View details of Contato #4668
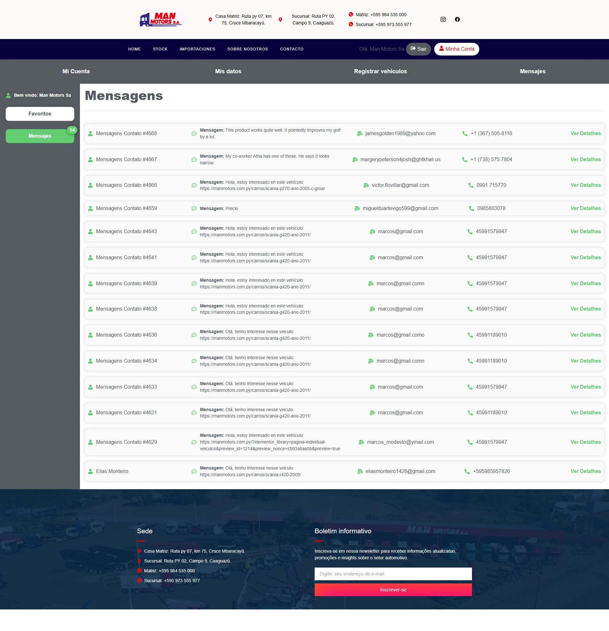Screen dimensions: 609x631 point(586,133)
